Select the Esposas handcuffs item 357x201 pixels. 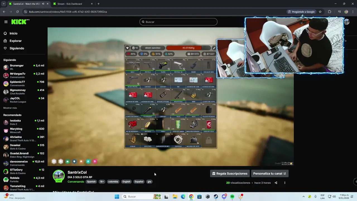[x=178, y=140]
